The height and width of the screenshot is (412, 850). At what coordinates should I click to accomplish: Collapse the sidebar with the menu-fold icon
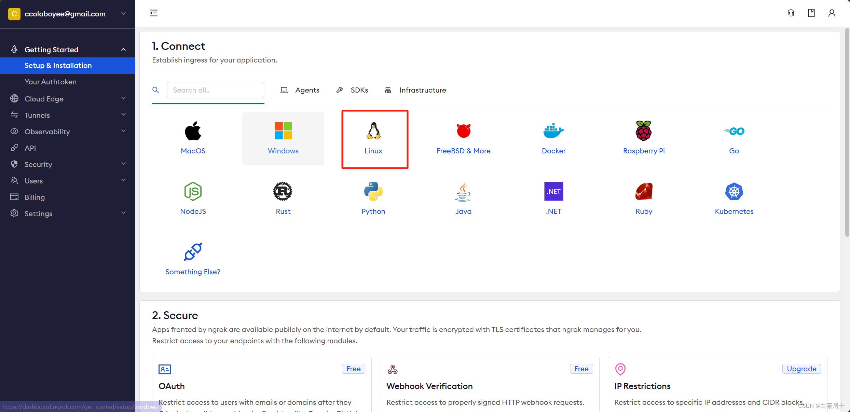[x=154, y=13]
